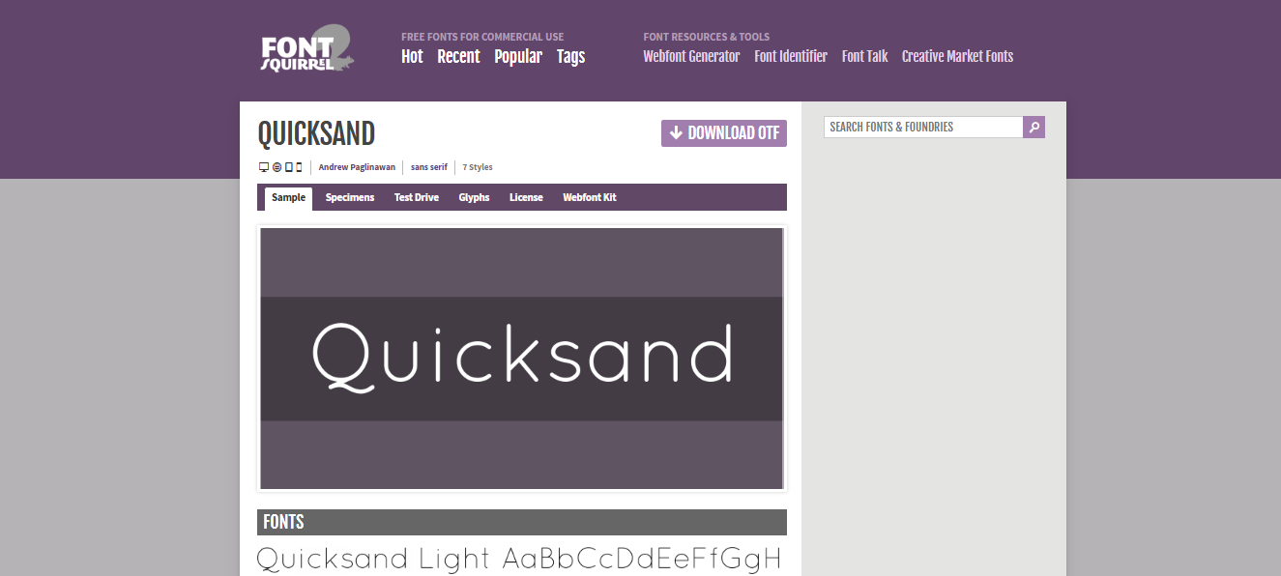Click the tablet ebook license icon
The height and width of the screenshot is (576, 1281).
(288, 167)
